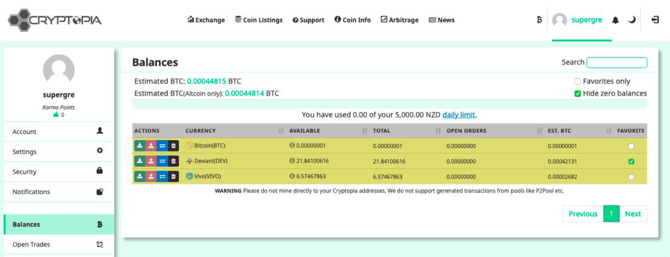Click the trash icon in the Deviant(DEV) row

[x=173, y=161]
